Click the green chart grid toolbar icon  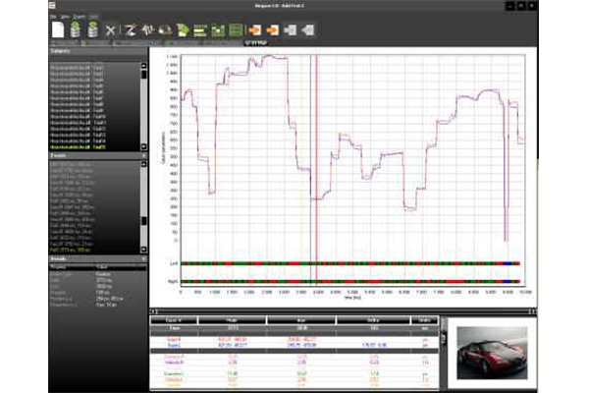click(218, 30)
